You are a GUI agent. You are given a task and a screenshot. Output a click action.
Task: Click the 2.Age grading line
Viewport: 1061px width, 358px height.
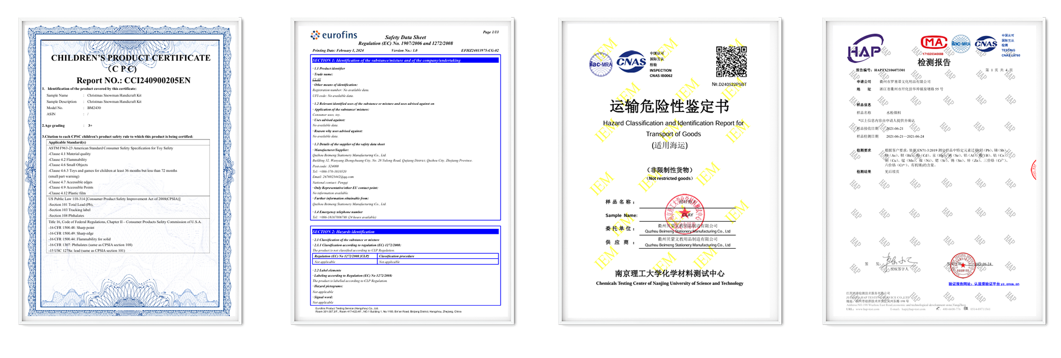click(x=67, y=126)
